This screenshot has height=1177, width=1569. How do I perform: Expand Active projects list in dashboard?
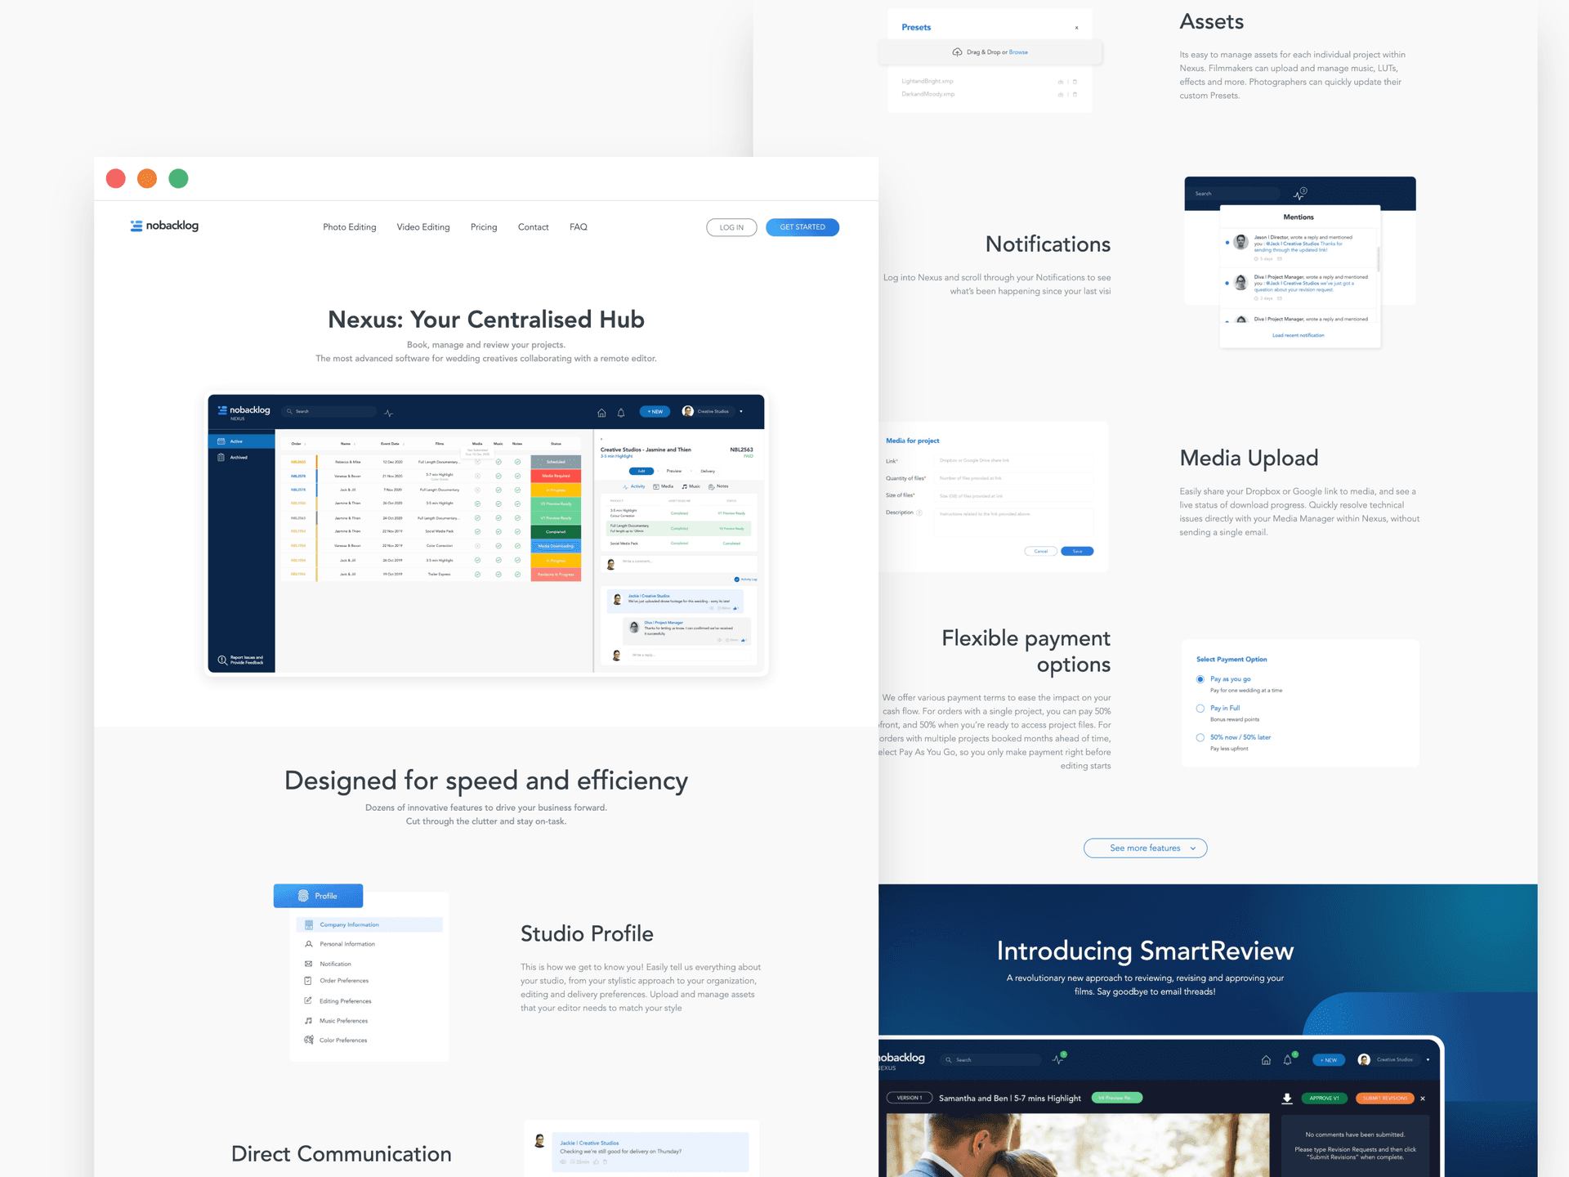coord(237,440)
